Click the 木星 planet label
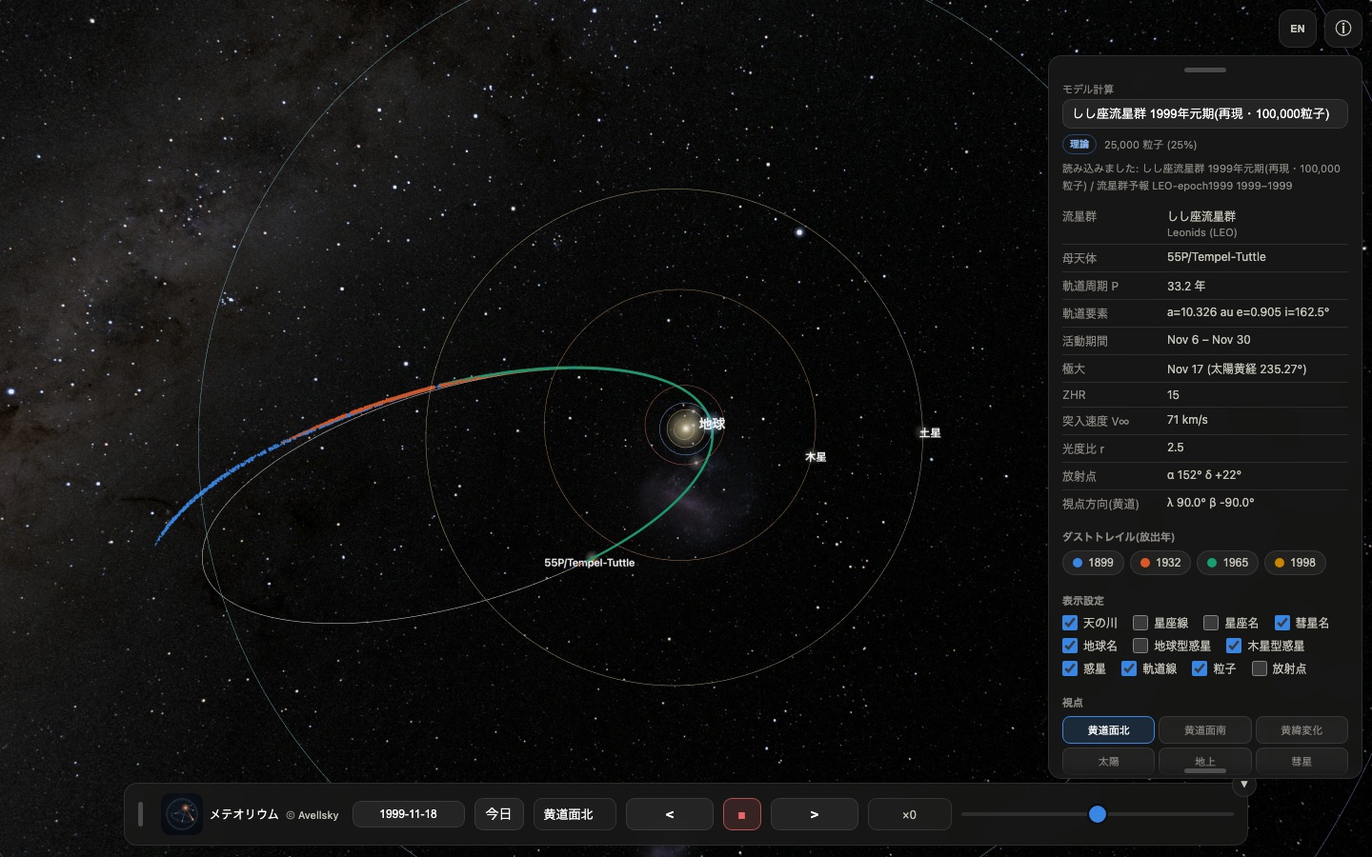Screen dimensions: 1372x857 tap(816, 457)
